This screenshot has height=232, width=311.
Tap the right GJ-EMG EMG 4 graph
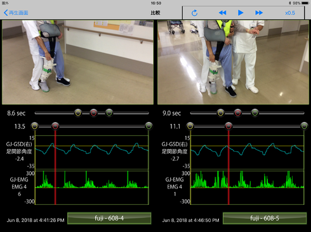pyautogui.click(x=247, y=188)
